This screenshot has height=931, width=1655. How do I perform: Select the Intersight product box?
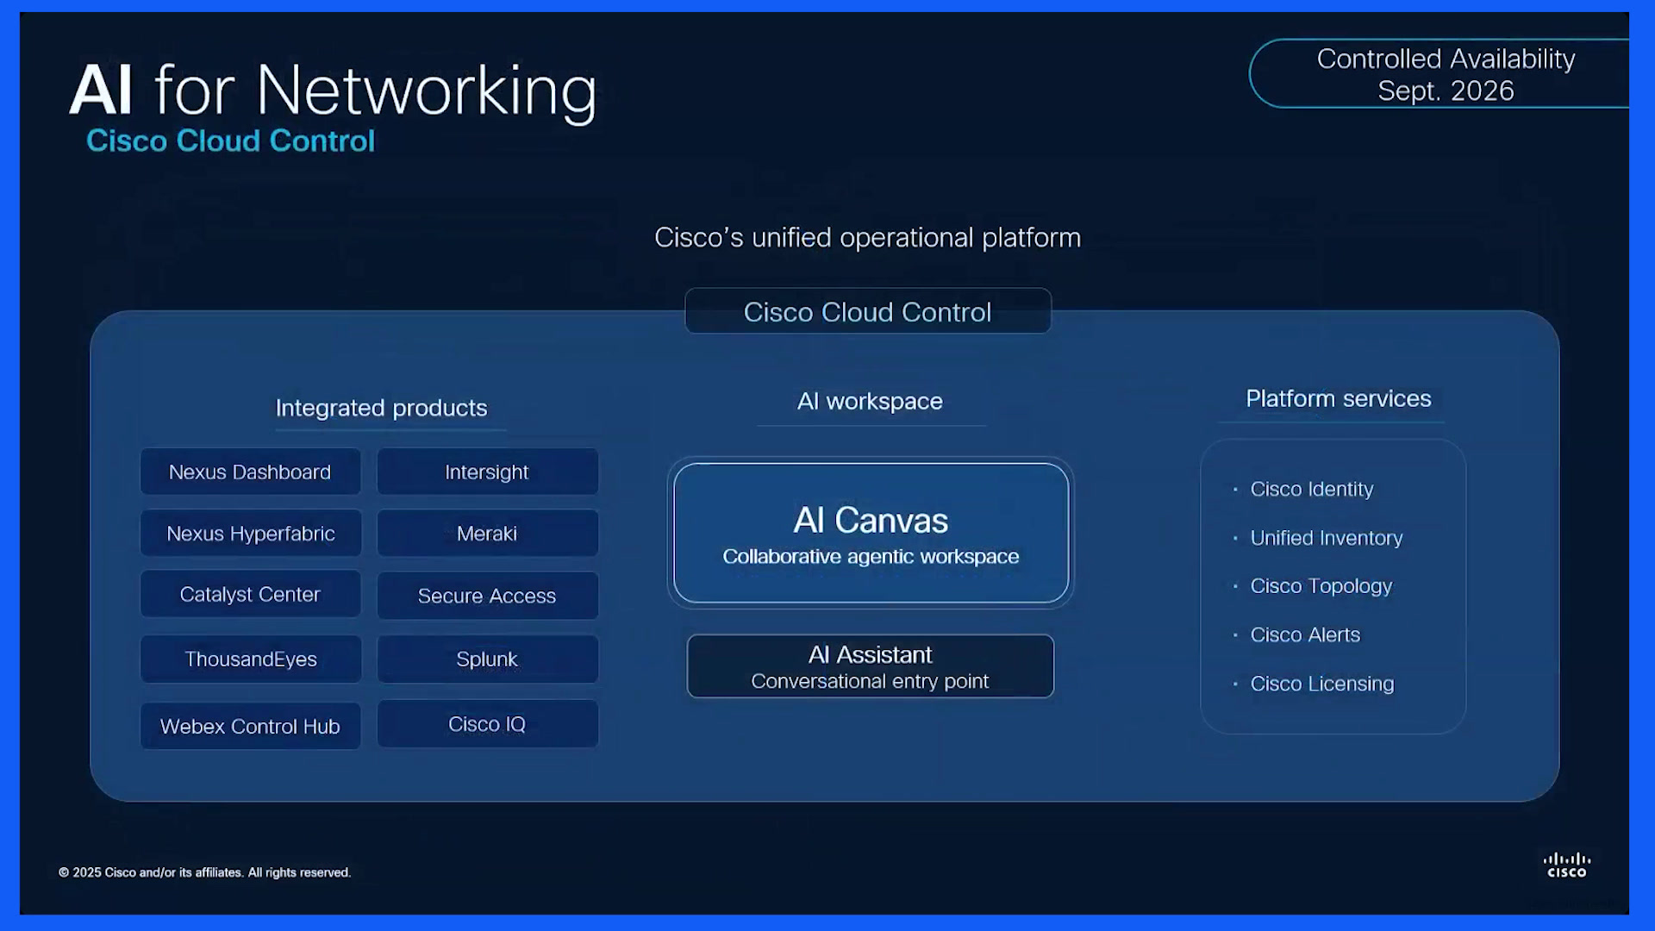pyautogui.click(x=487, y=472)
